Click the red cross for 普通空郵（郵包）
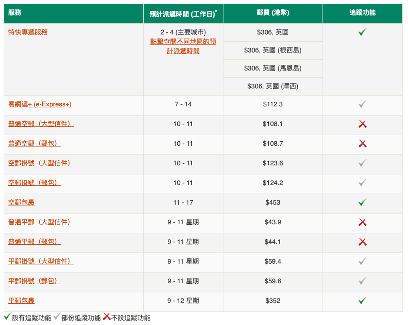The image size is (408, 325). click(362, 144)
